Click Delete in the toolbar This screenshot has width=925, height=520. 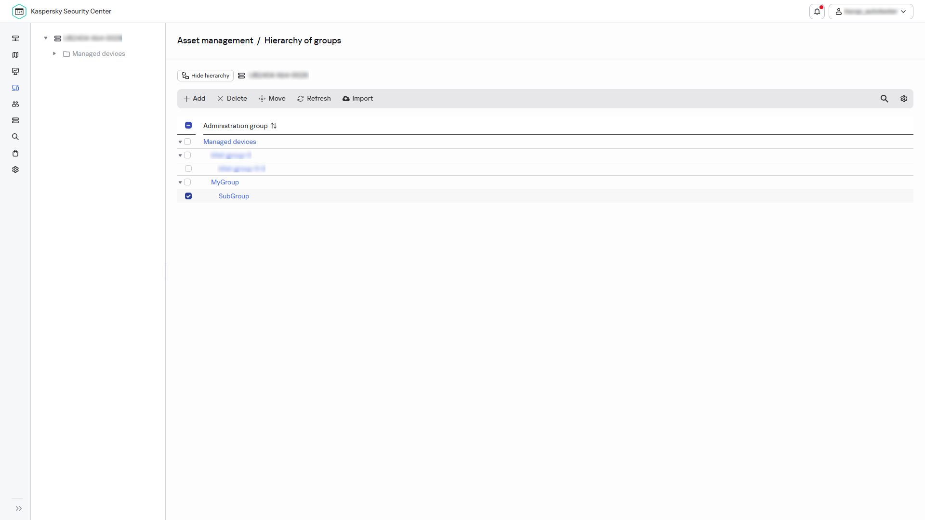pyautogui.click(x=232, y=99)
